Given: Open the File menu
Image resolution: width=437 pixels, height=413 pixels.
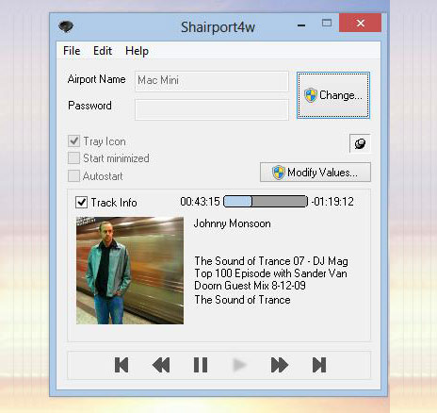Looking at the screenshot, I should click(72, 51).
